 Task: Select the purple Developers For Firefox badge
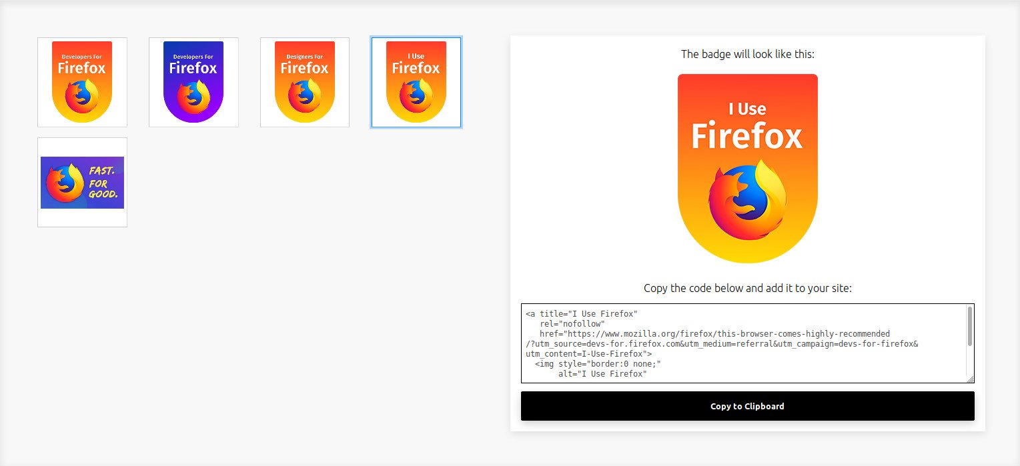(193, 81)
